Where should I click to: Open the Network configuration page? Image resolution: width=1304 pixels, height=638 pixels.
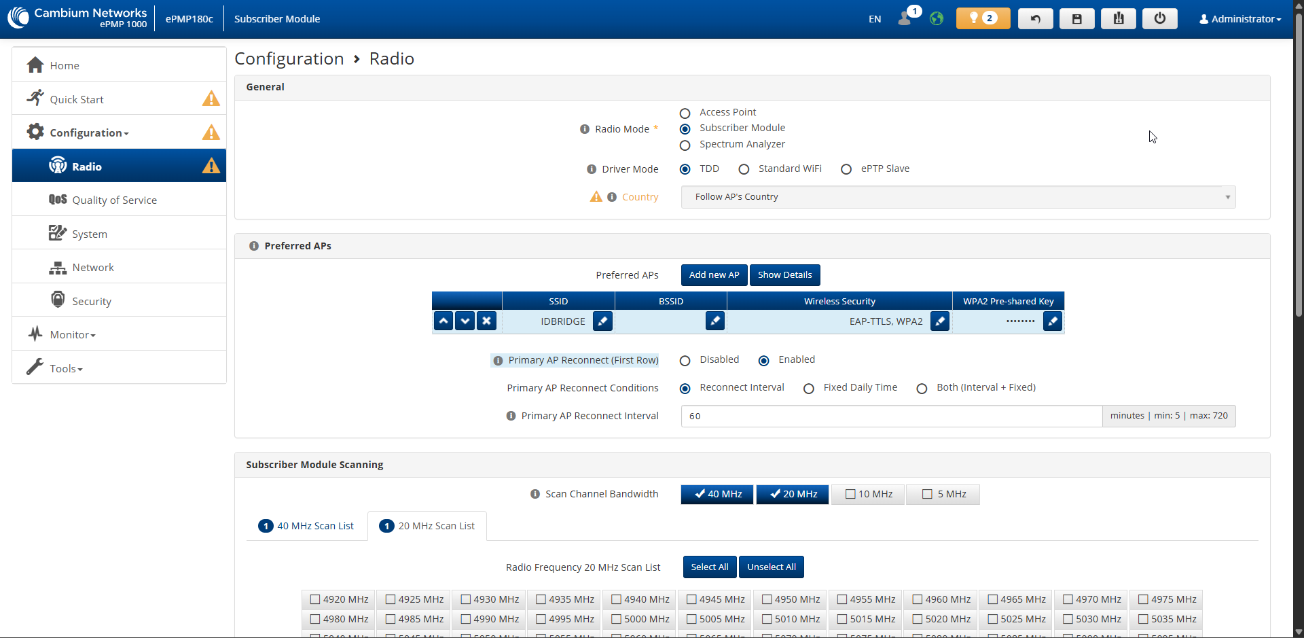(93, 267)
